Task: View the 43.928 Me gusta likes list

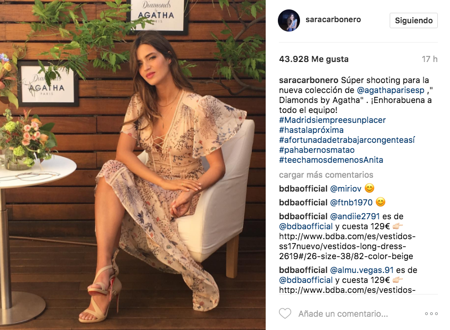Action: [x=314, y=59]
